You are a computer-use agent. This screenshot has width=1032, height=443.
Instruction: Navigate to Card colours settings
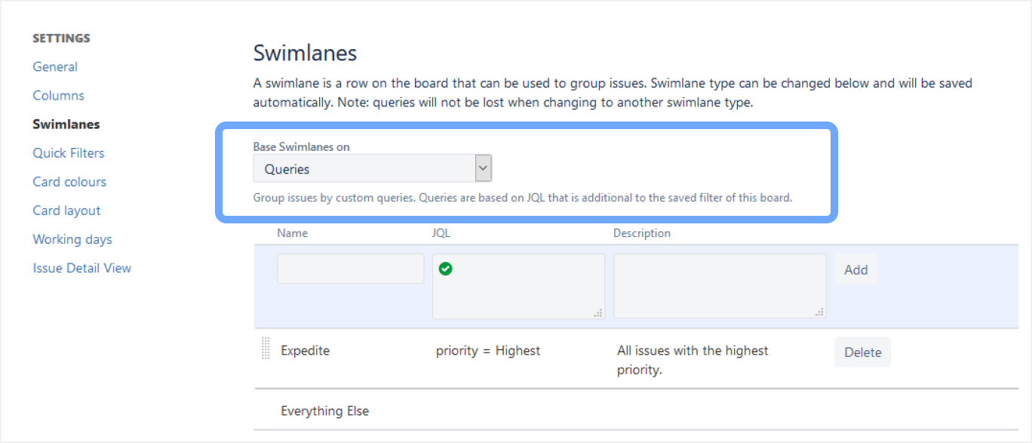click(x=69, y=182)
